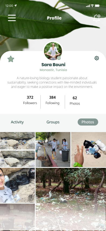Viewport: 106px width, 231px height.
Task: Check the Wi-Fi status icon
Action: click(x=92, y=6)
